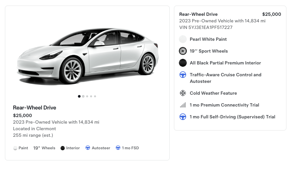Click the Autosteer icon under the car listing
Viewport: 292px width, 169px height.
(x=88, y=148)
